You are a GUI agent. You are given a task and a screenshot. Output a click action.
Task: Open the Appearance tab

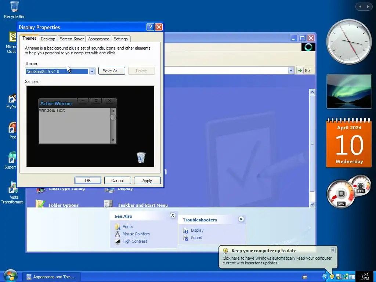pos(98,39)
